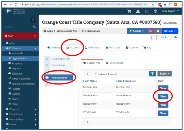The image size is (184, 131).
Task: Open the Export dropdown
Action: click(164, 74)
